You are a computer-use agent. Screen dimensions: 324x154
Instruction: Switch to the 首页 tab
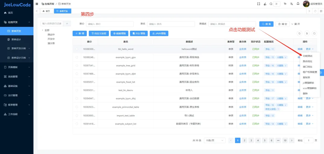click(x=46, y=11)
